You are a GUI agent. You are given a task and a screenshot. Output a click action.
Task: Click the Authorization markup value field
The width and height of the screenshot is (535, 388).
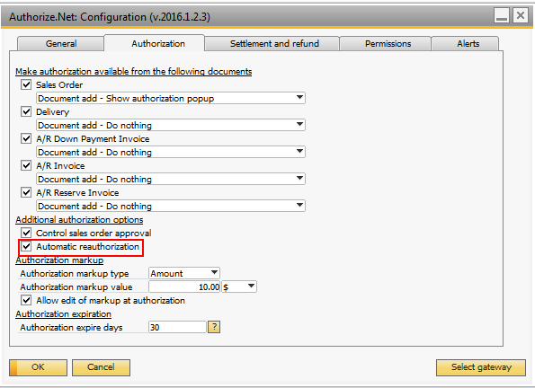[184, 287]
